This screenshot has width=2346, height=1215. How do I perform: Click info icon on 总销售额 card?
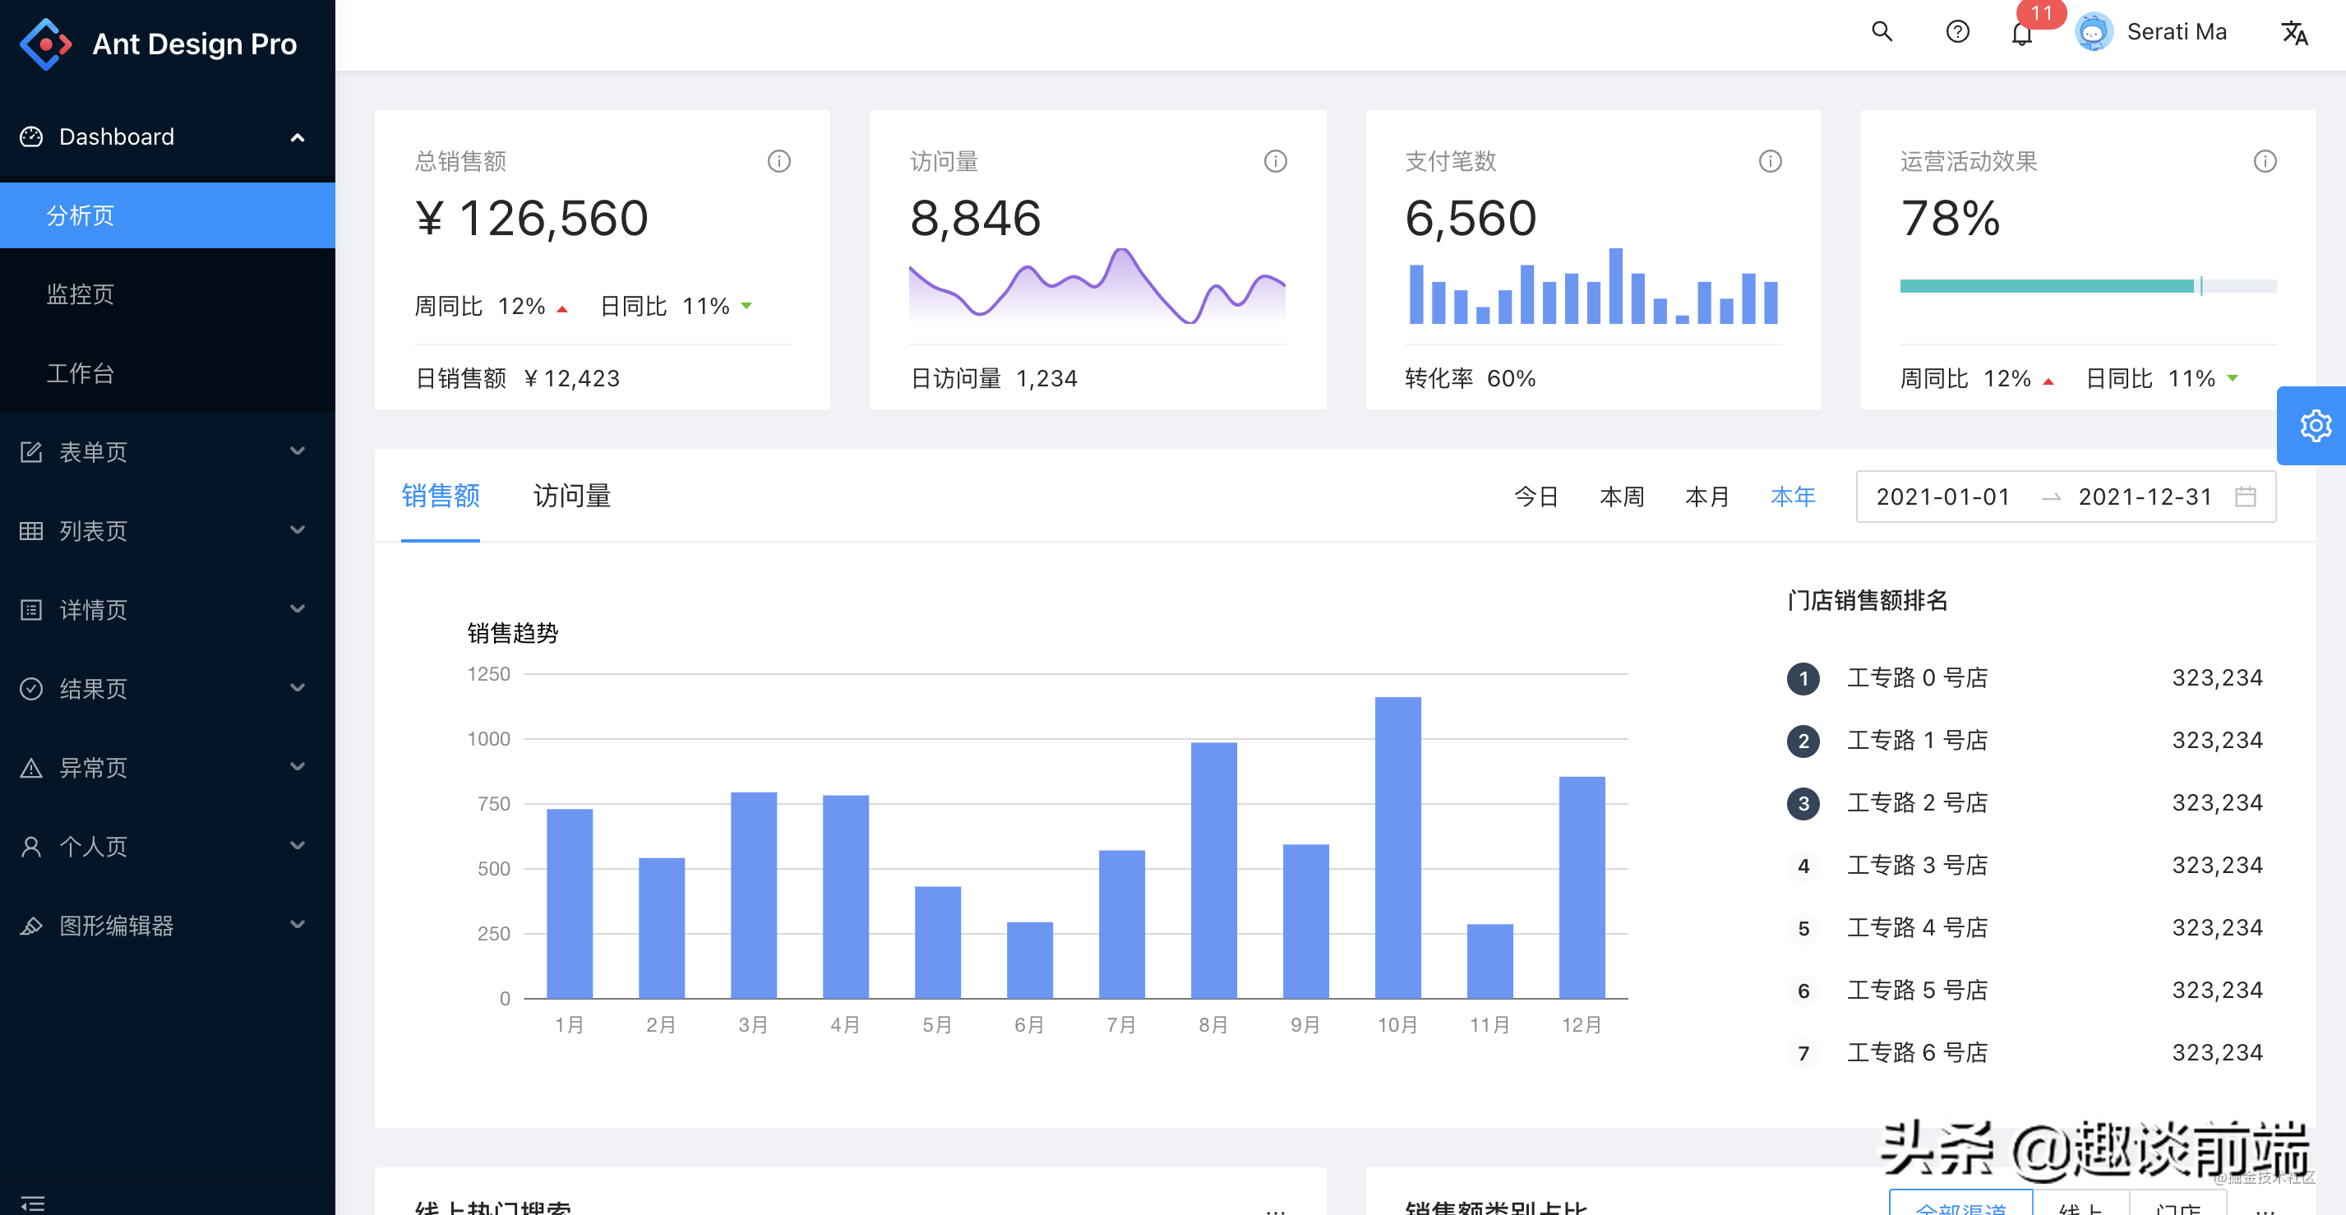[x=778, y=161]
